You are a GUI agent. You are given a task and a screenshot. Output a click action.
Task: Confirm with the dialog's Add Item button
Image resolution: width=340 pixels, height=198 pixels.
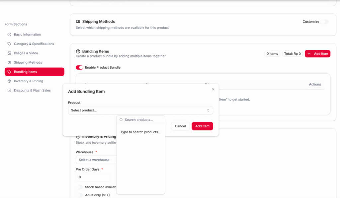pyautogui.click(x=202, y=126)
